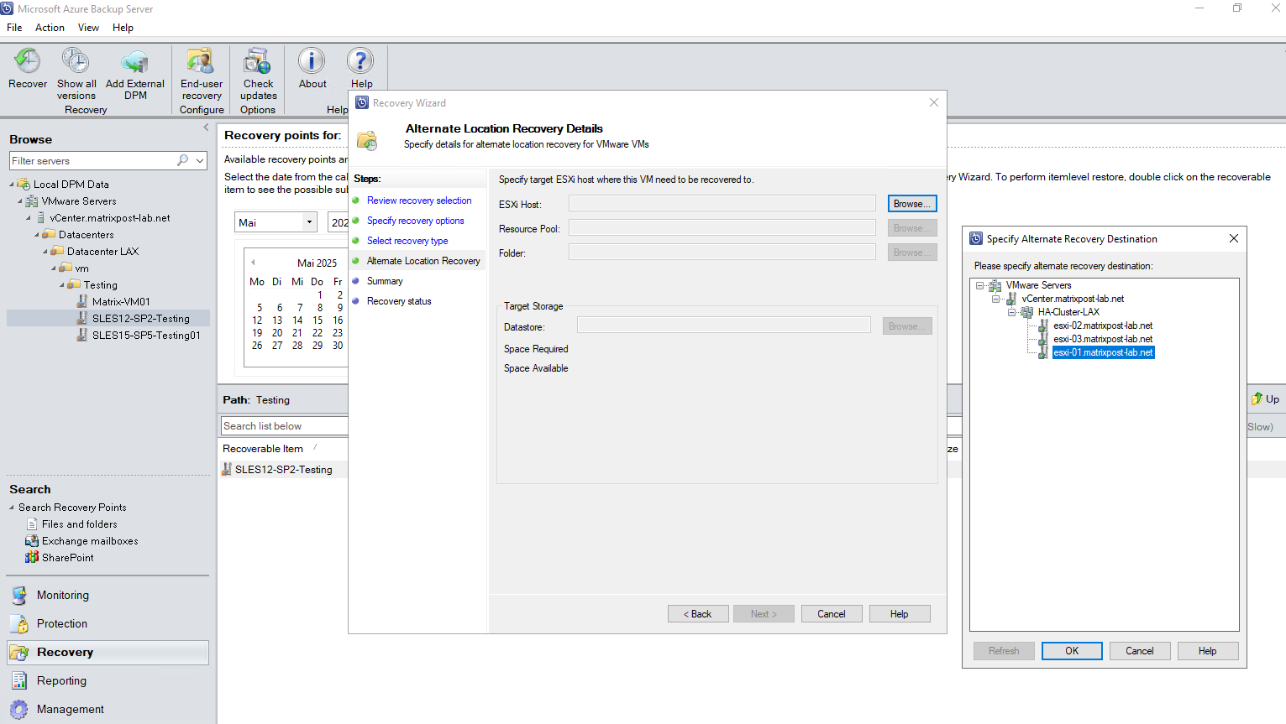Click Cancel in Recovery Wizard
Viewport: 1286px width, 724px height.
point(832,614)
